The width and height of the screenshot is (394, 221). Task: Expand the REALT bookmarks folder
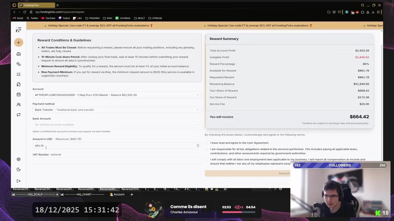[x=139, y=18]
